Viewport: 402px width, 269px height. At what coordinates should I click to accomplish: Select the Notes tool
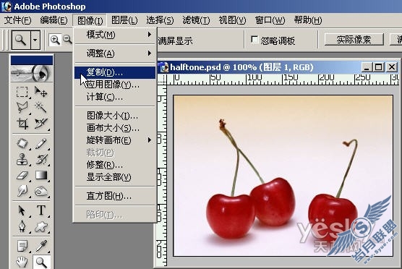[22, 246]
